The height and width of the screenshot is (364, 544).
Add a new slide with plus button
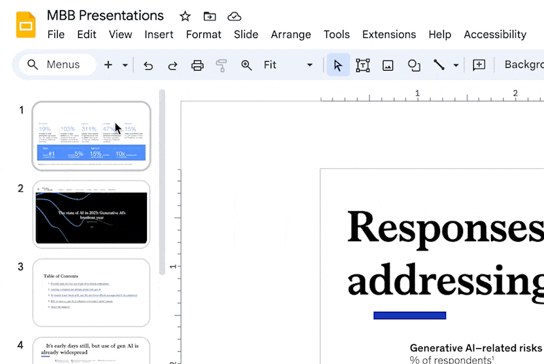[108, 65]
